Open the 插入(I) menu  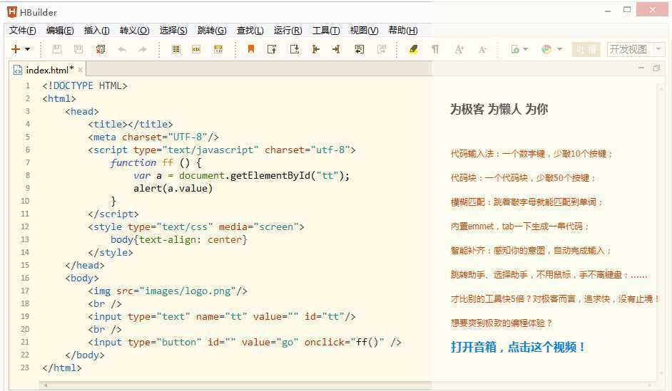point(96,31)
